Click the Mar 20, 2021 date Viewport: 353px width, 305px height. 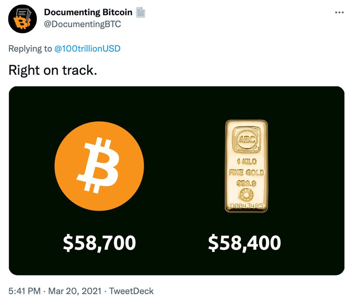pyautogui.click(x=75, y=291)
